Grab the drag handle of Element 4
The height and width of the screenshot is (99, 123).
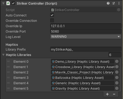8,83
